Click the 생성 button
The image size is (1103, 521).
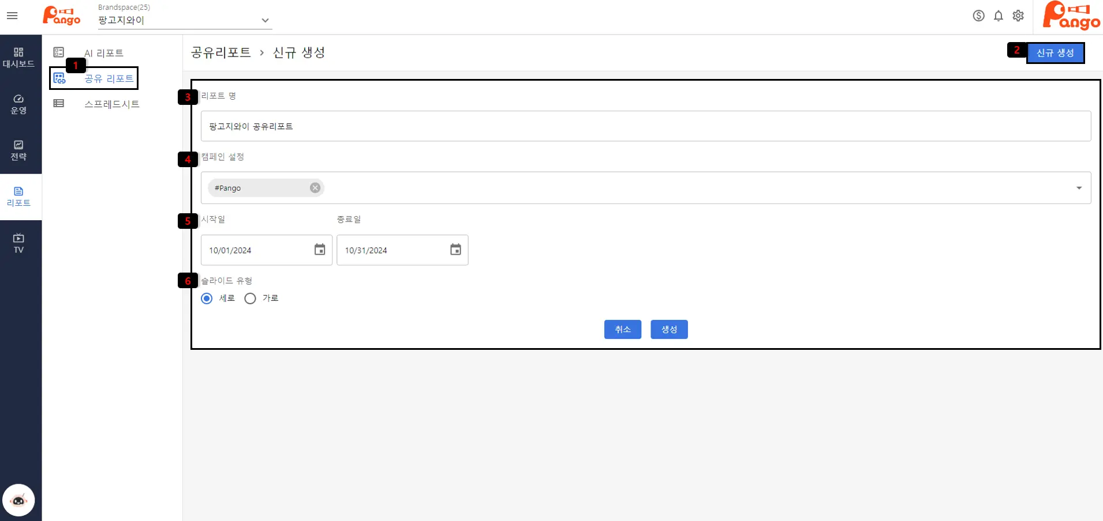(669, 329)
